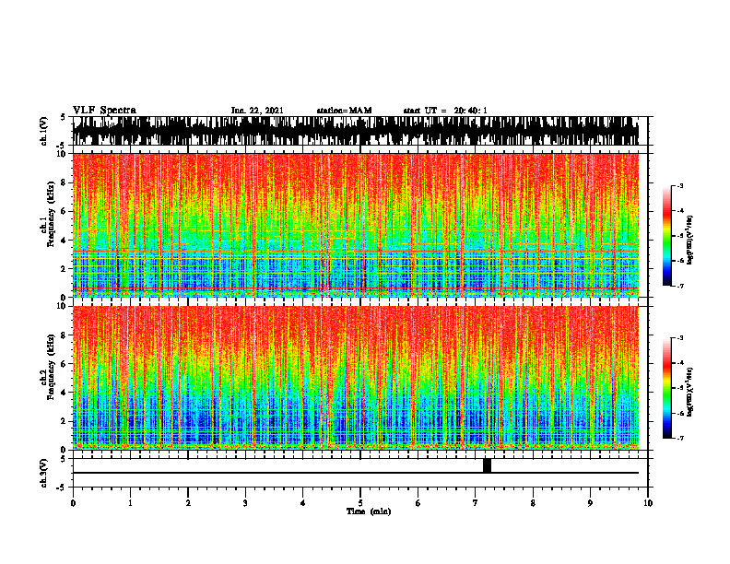Click the 'station=MAM' header label
Screen dimensions: 730x564
click(x=344, y=111)
